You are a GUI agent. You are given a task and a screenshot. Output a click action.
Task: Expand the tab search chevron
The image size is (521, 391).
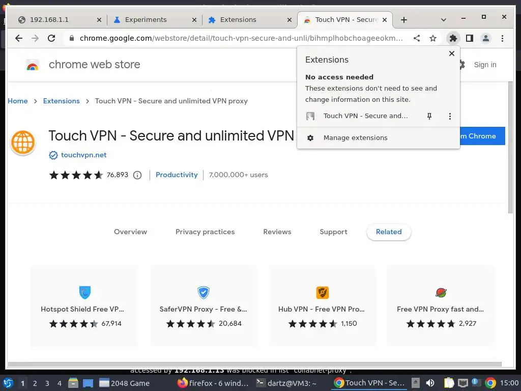[443, 20]
